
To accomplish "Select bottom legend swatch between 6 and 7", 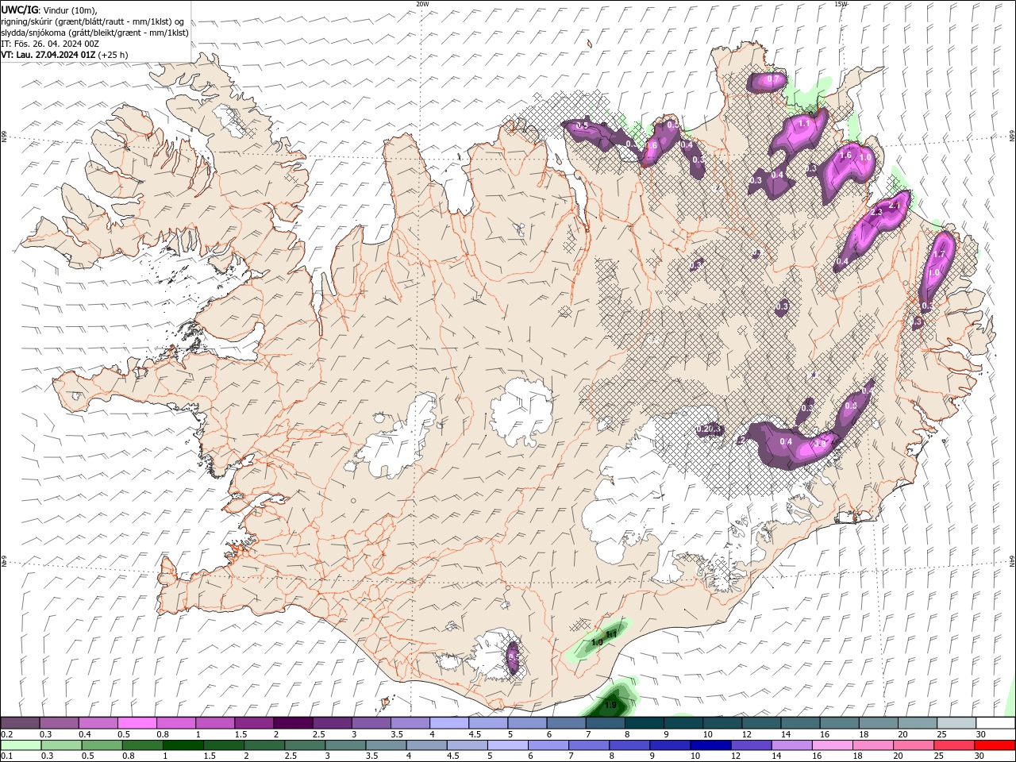I will tap(547, 745).
